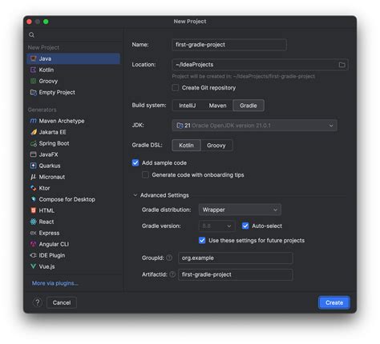This screenshot has width=380, height=344.
Task: Browse for location with folder icon
Action: point(342,65)
